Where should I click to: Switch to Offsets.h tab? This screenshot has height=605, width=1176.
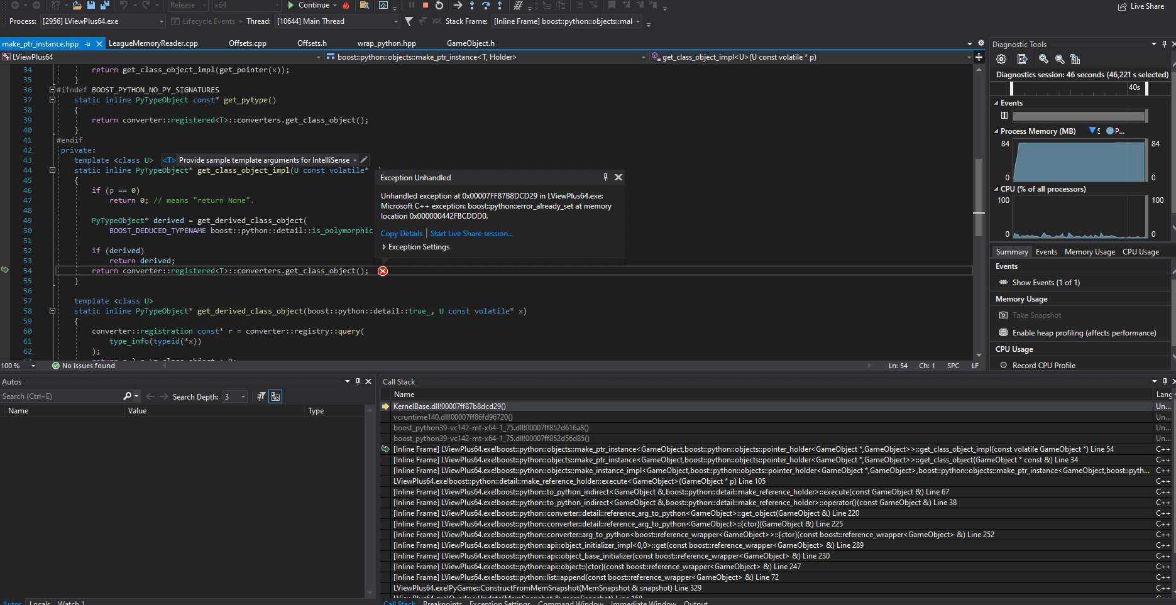(x=312, y=43)
